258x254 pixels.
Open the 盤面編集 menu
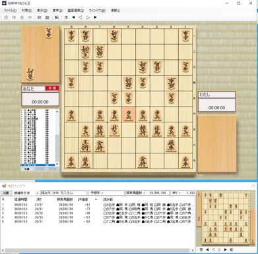75,11
